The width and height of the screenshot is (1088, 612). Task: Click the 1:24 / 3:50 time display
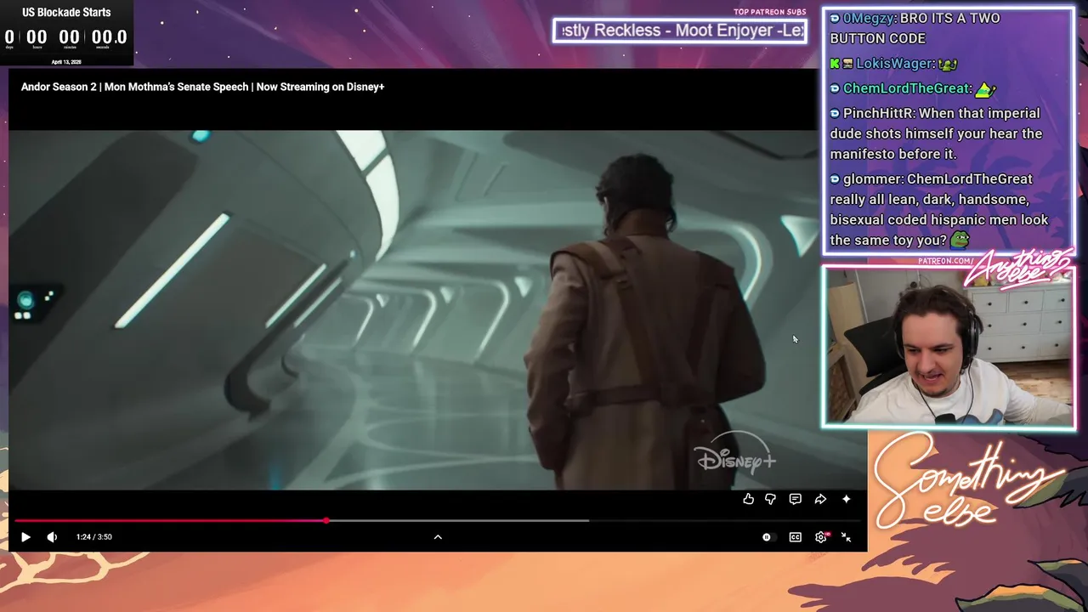click(x=93, y=537)
